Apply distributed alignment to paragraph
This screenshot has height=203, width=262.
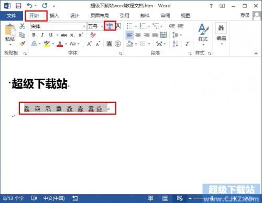pyautogui.click(x=163, y=35)
